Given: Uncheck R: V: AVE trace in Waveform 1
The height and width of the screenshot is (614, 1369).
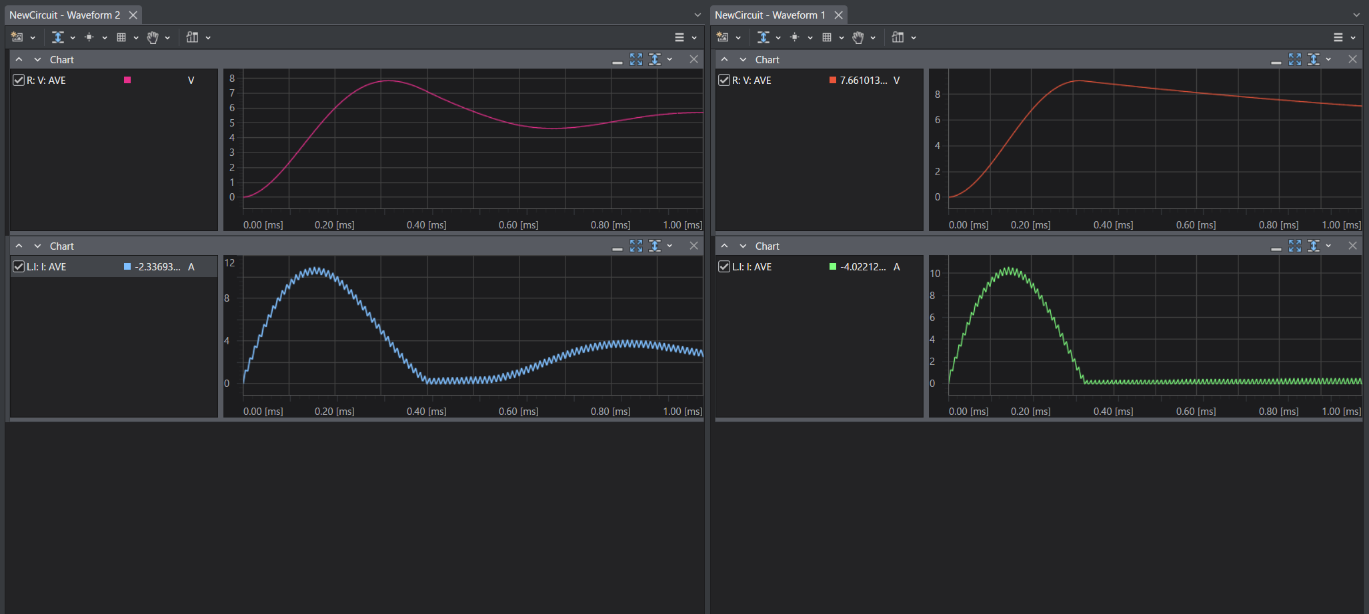Looking at the screenshot, I should pos(724,80).
